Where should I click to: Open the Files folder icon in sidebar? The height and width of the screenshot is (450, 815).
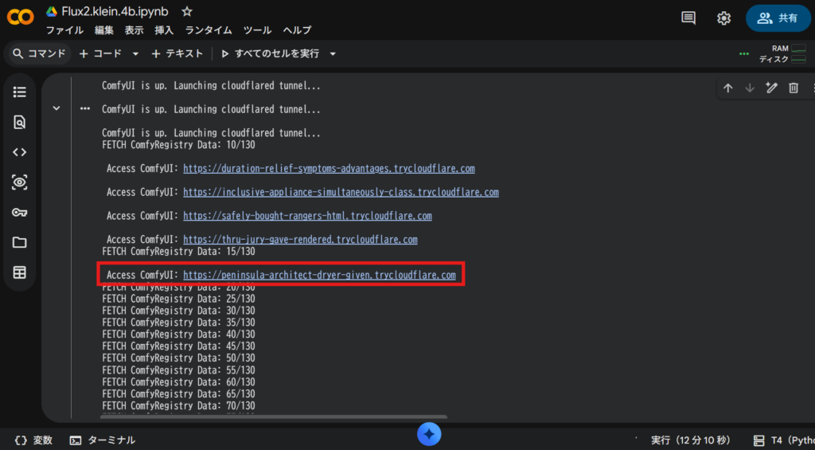click(x=20, y=243)
